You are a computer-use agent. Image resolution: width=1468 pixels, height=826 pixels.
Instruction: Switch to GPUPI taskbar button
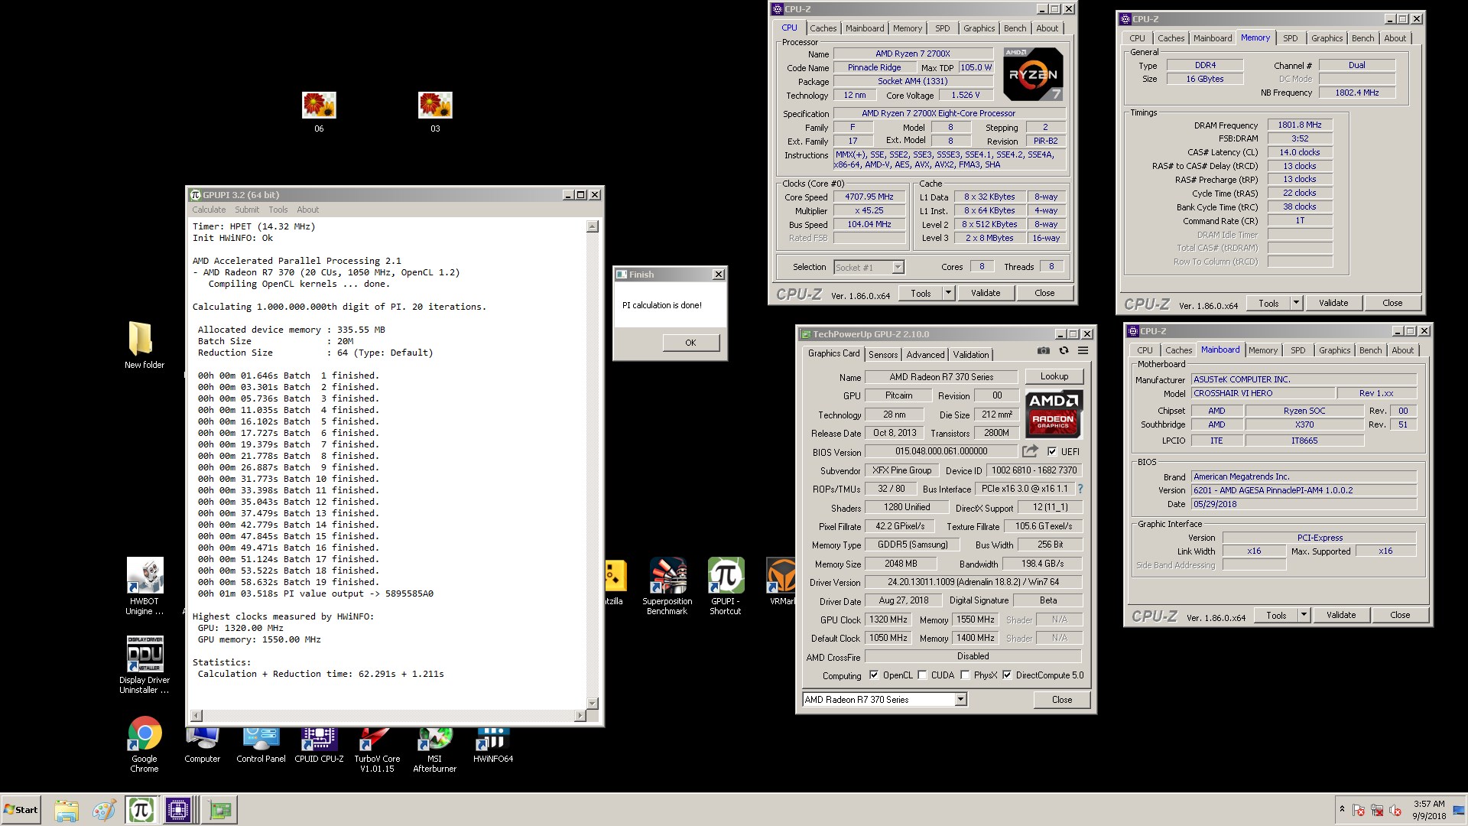(x=141, y=810)
